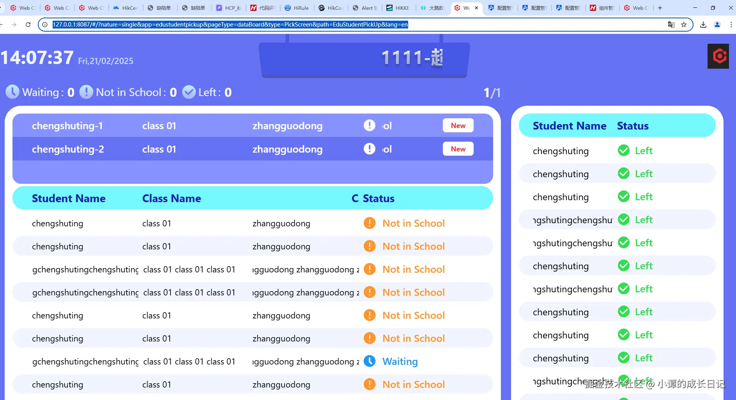Reload the page with the refresh button

pos(28,25)
